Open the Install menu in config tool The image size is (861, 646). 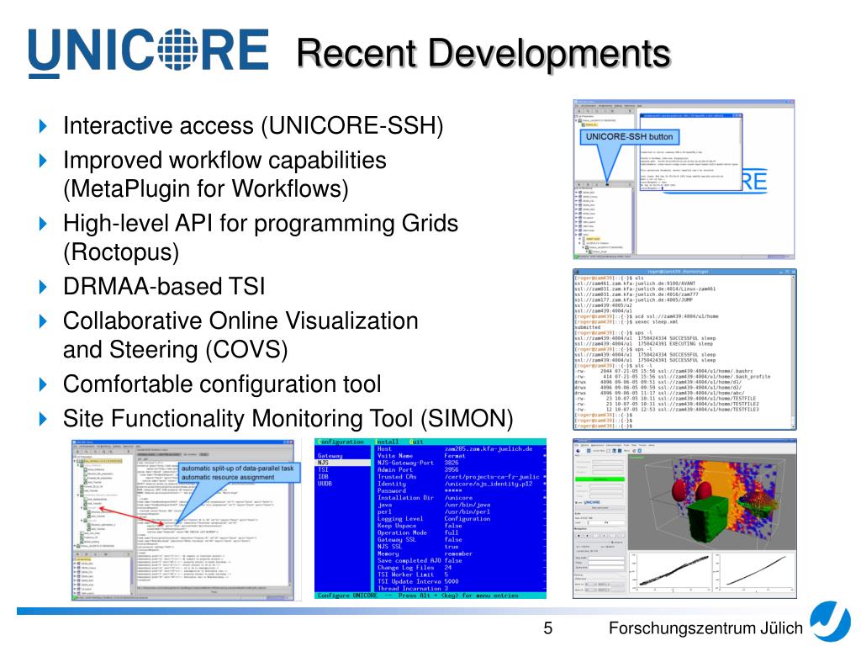(x=387, y=442)
